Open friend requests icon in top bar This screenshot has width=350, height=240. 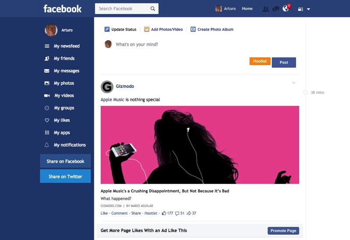[x=265, y=9]
